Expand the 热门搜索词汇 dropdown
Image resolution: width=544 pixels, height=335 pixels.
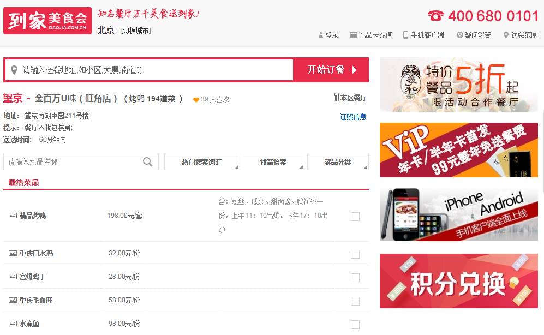pyautogui.click(x=202, y=161)
